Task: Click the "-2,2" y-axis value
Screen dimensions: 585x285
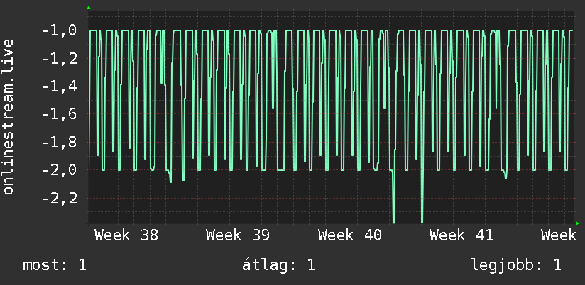Action: coord(60,199)
